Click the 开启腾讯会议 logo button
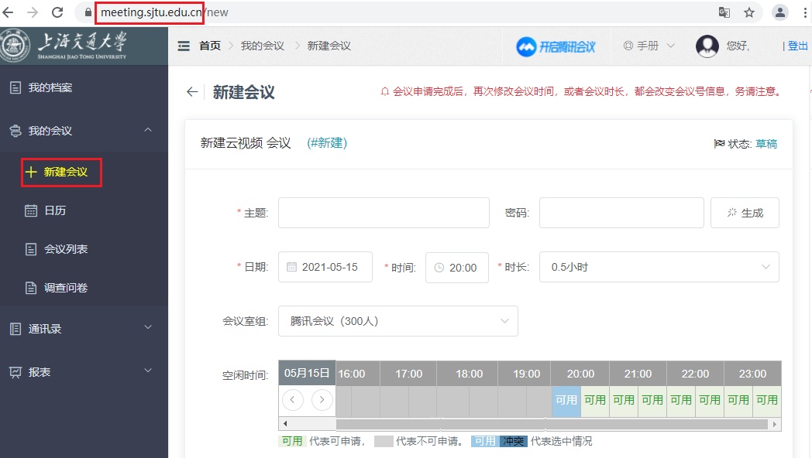Viewport: 812px width, 458px height. 556,46
